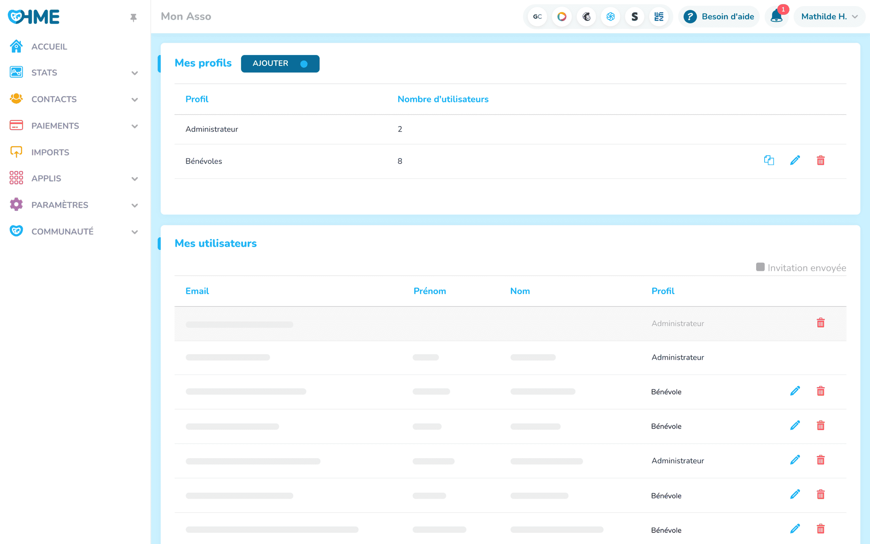870x544 pixels.
Task: Edit the Bénévoles profile with the pencil icon
Action: (x=795, y=160)
